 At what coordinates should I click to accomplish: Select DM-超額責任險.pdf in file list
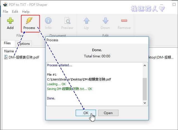point(24,57)
